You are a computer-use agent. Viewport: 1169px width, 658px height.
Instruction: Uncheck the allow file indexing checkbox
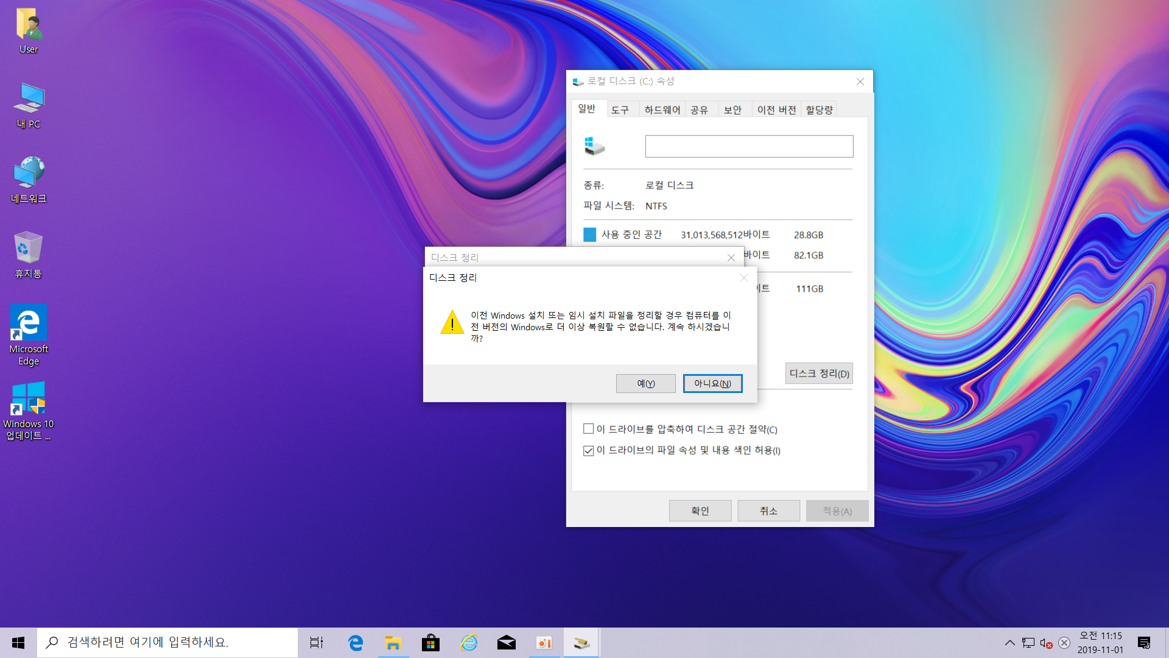coord(588,450)
